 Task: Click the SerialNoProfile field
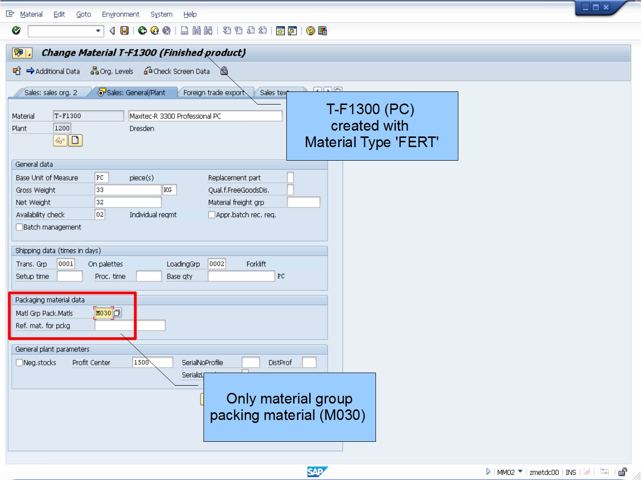pyautogui.click(x=251, y=362)
